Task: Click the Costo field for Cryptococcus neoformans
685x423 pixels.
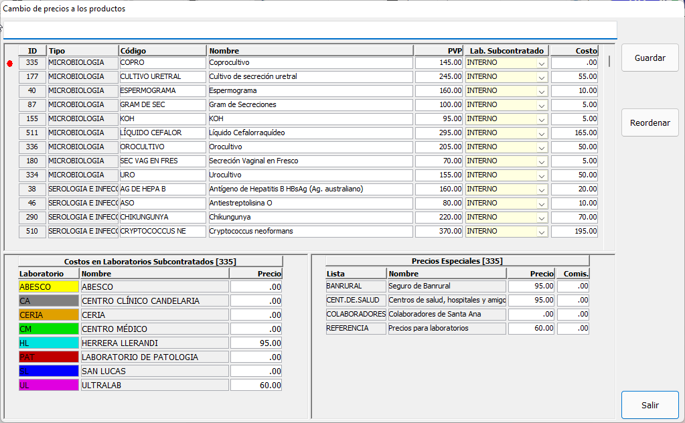Action: 574,232
